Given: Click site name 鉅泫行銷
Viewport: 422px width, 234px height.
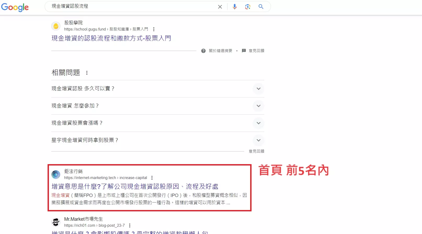Looking at the screenshot, I should click(73, 171).
